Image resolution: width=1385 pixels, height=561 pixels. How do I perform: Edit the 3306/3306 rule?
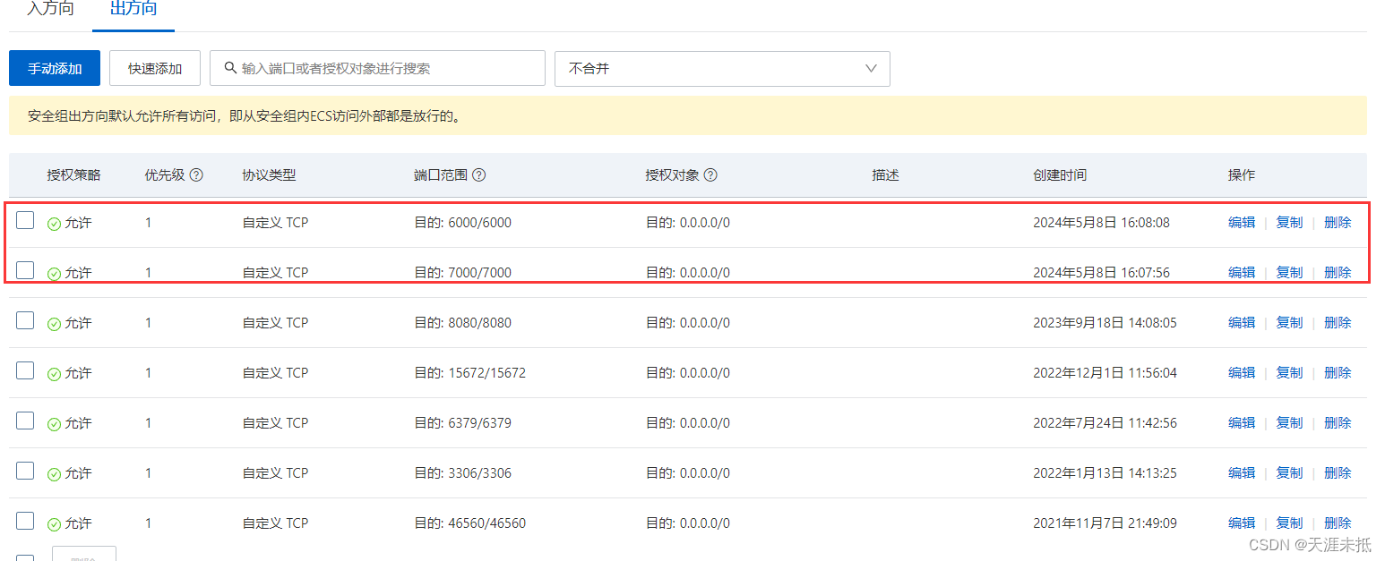coord(1242,473)
